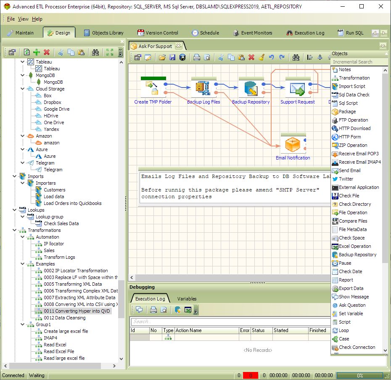391x380 pixels.
Task: Select the Support Request email node
Action: [298, 88]
